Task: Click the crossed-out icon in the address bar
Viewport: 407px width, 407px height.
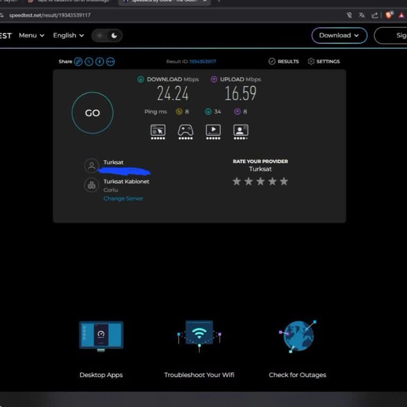Action: click(x=349, y=15)
